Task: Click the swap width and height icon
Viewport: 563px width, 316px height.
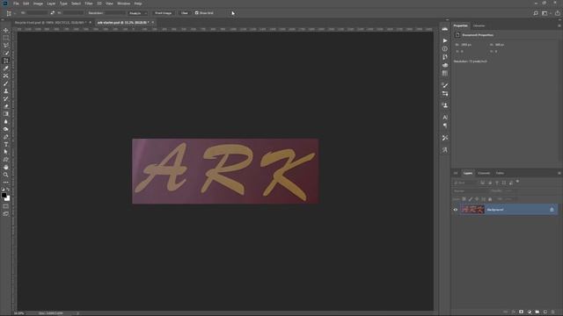Action: pyautogui.click(x=53, y=13)
